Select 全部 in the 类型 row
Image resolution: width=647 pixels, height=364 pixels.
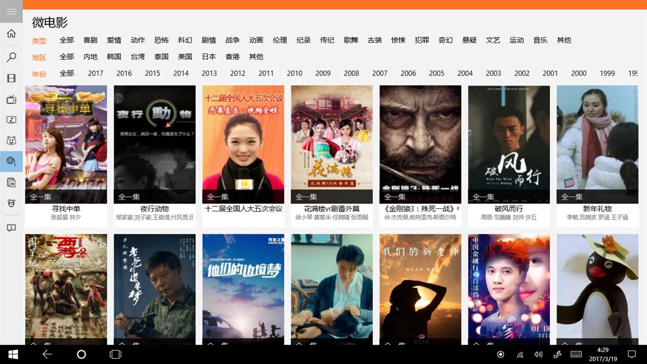(67, 40)
